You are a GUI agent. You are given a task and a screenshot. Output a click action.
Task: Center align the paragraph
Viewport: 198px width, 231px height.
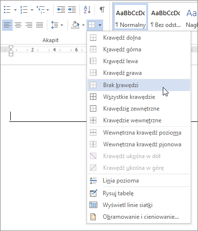coord(18,25)
